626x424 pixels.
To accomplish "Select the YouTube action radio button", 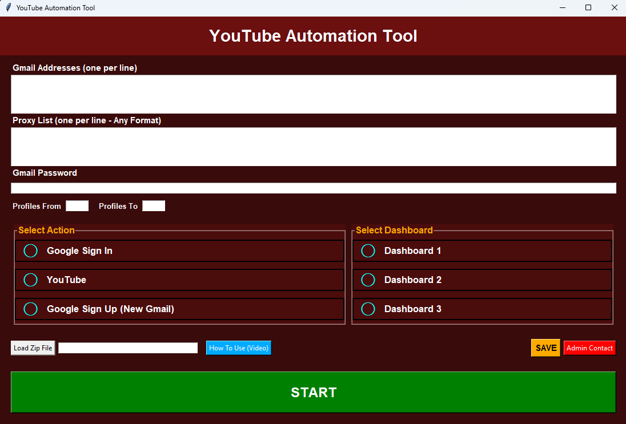I will (x=30, y=280).
